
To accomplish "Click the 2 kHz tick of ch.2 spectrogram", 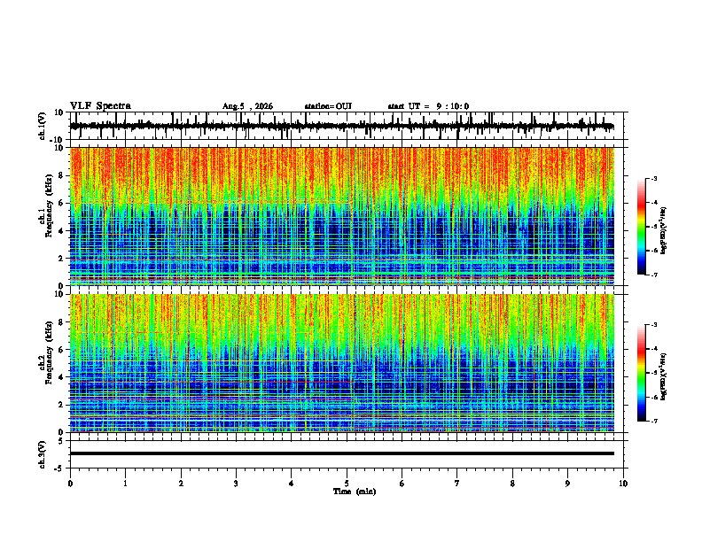I will pyautogui.click(x=62, y=405).
